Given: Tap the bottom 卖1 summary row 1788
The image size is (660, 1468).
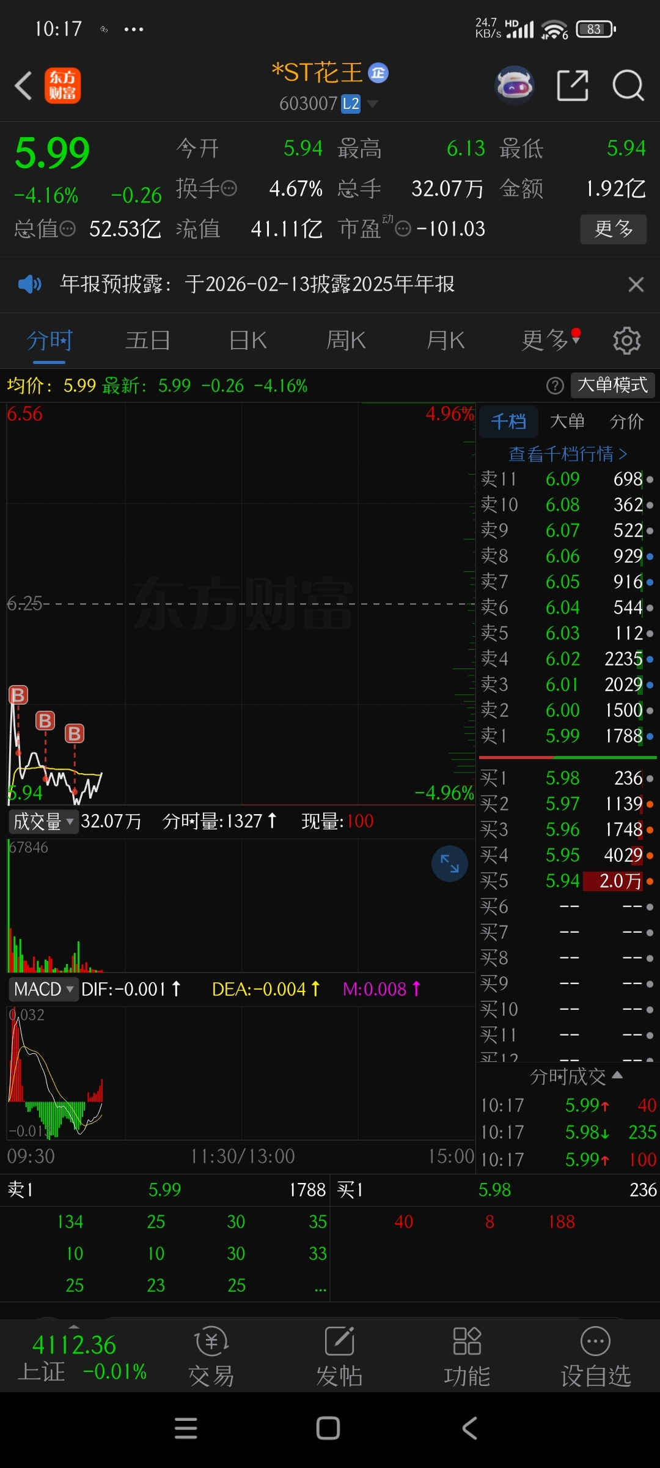Looking at the screenshot, I should [166, 1190].
